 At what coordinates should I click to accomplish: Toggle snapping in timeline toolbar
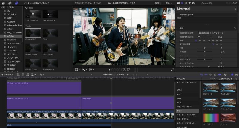point(220,74)
